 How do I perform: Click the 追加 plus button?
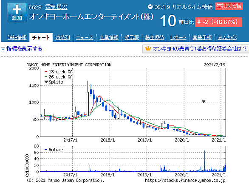pyautogui.click(x=17, y=12)
